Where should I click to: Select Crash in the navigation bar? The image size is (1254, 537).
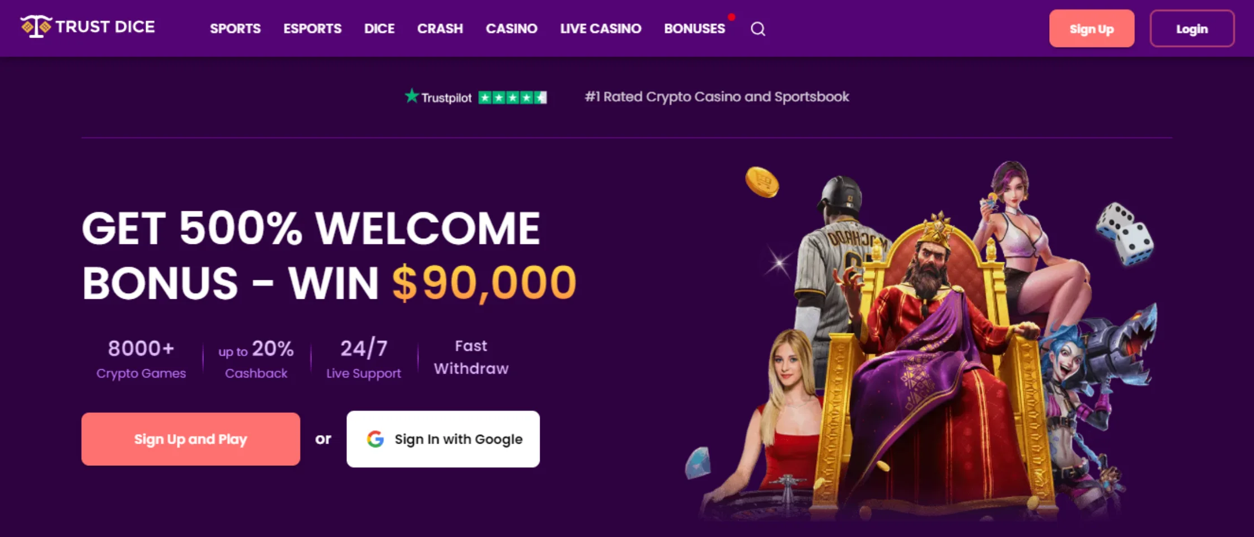[440, 29]
